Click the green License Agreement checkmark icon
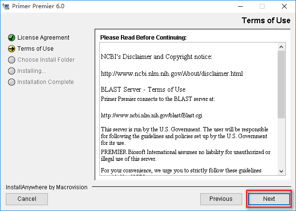 coord(12,38)
